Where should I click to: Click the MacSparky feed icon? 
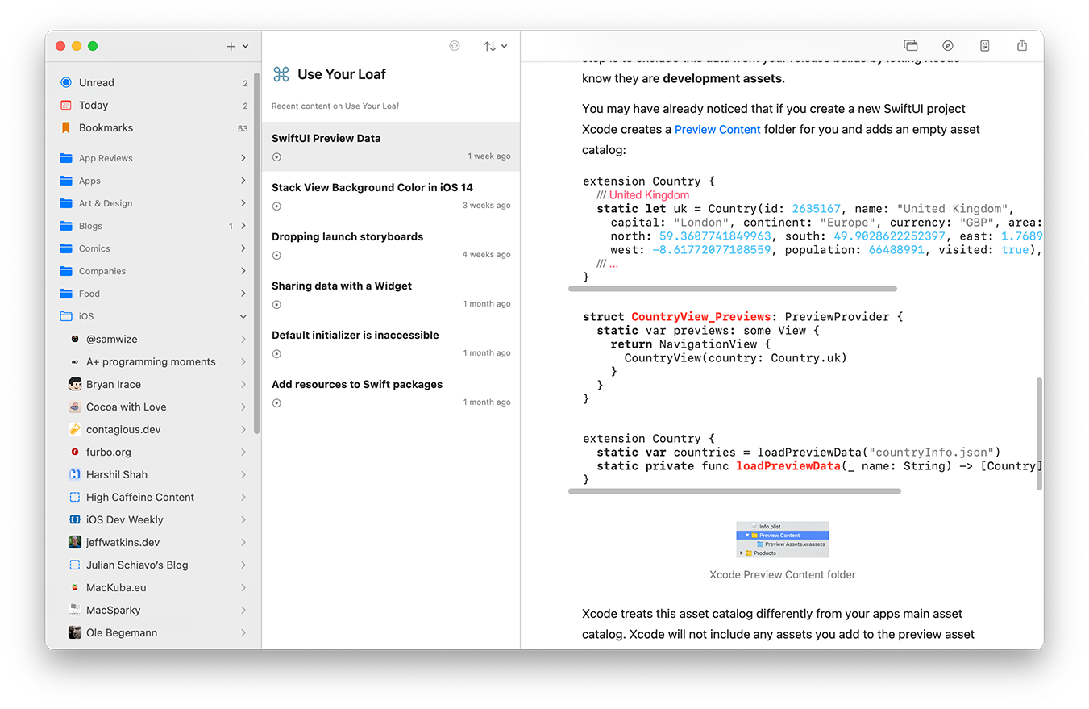(75, 610)
